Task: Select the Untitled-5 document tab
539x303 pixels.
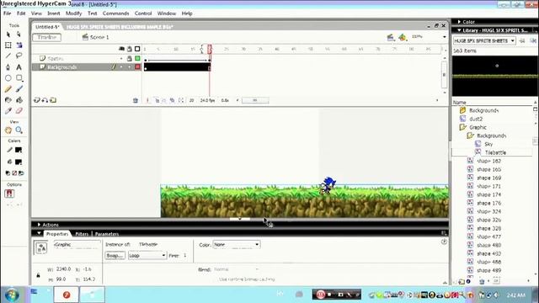Action: pos(47,26)
